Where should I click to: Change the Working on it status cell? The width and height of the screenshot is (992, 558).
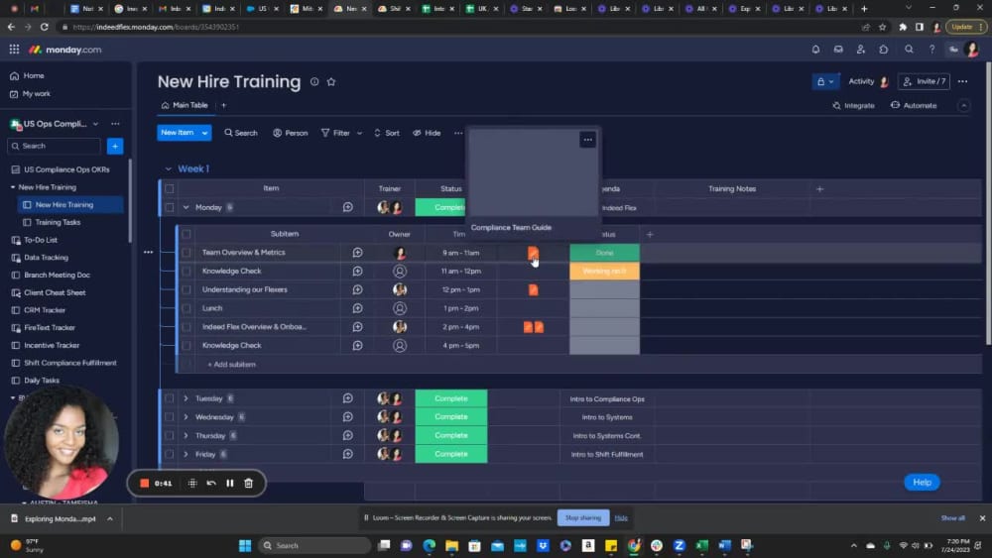604,272
